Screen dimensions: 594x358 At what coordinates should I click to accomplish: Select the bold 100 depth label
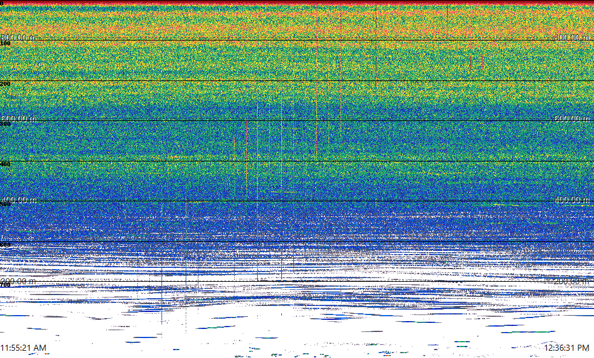coord(5,44)
